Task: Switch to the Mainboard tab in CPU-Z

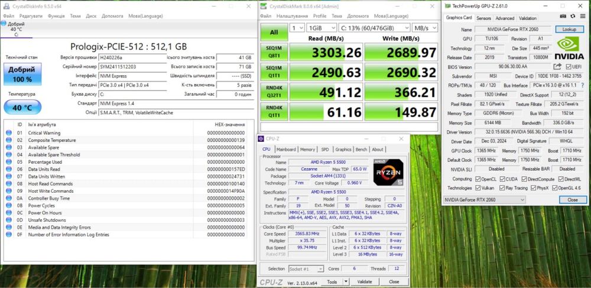Action: 286,150
